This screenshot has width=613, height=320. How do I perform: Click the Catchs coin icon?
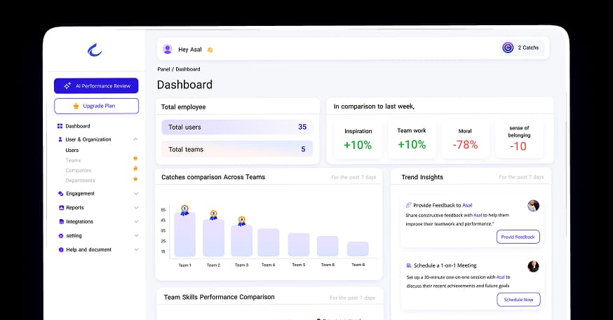(508, 48)
